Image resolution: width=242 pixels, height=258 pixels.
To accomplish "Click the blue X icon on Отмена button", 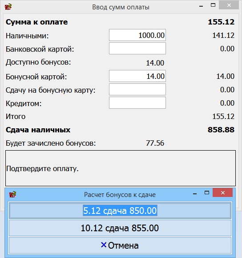I will [x=104, y=245].
